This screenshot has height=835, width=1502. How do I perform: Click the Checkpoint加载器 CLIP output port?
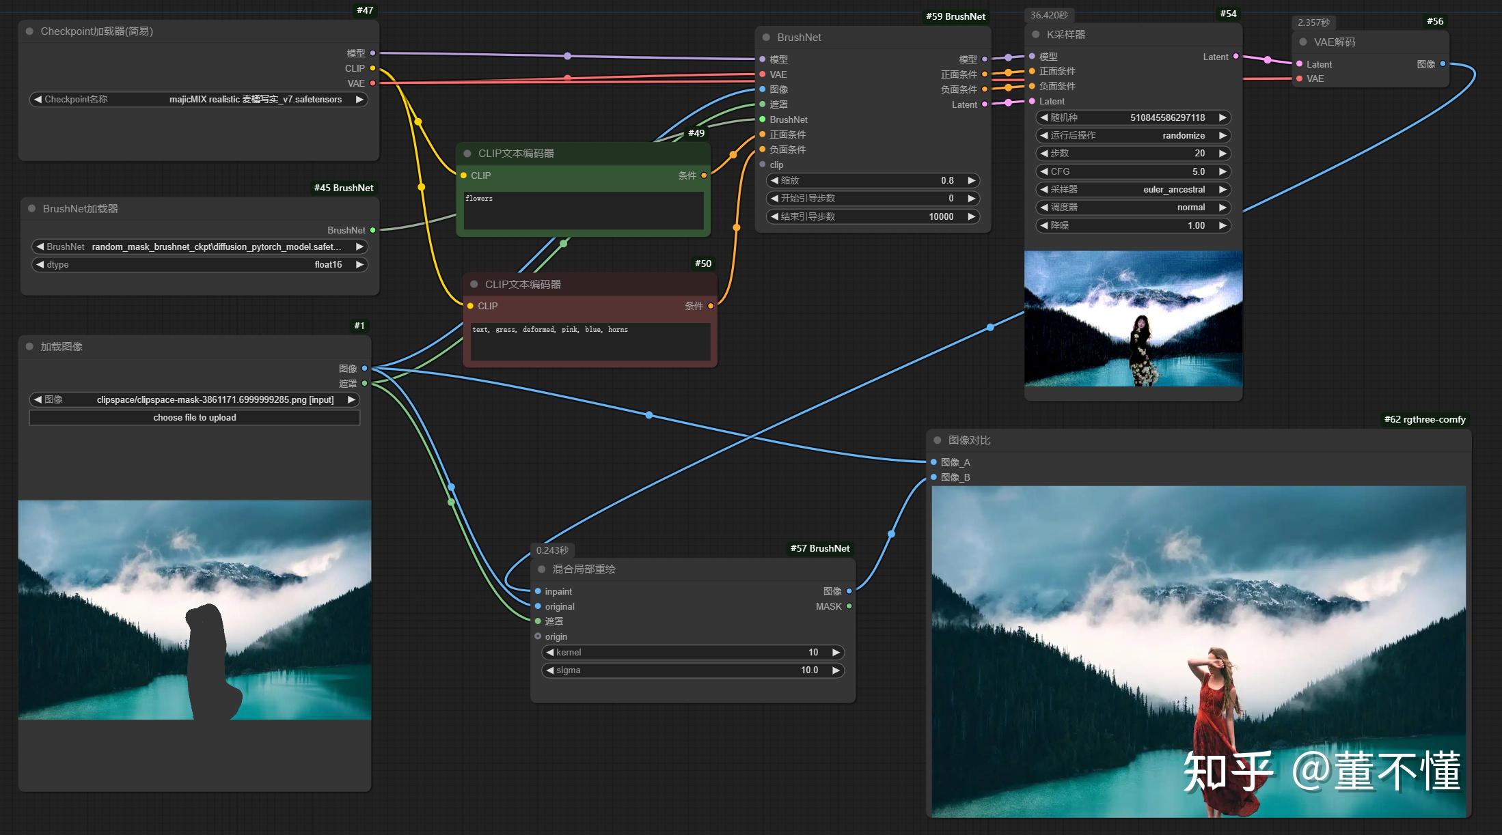pos(372,68)
